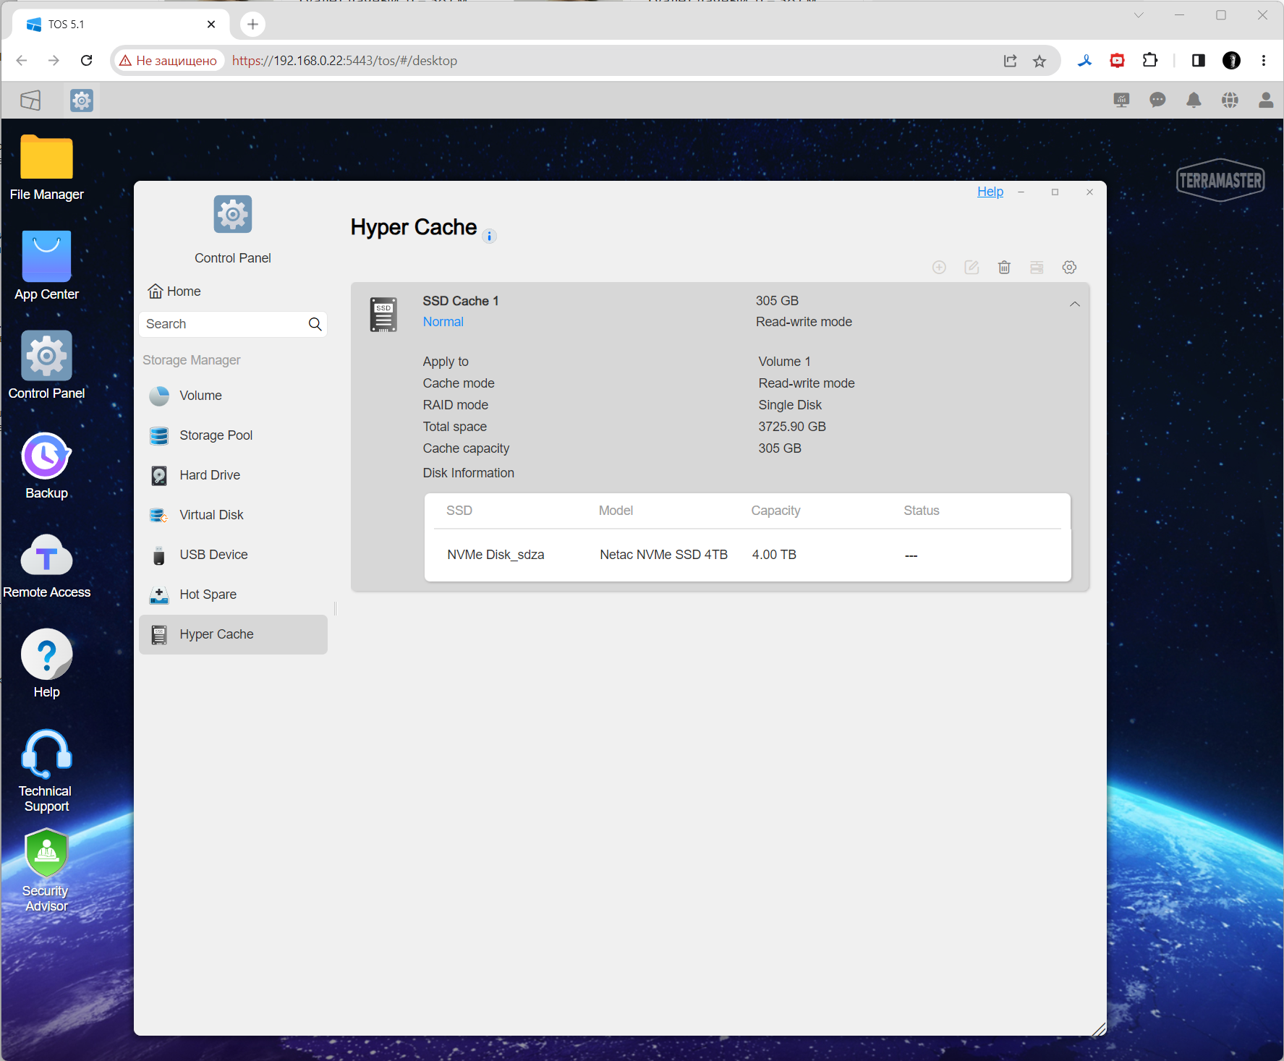
Task: Open the Hot Spare section
Action: [233, 595]
